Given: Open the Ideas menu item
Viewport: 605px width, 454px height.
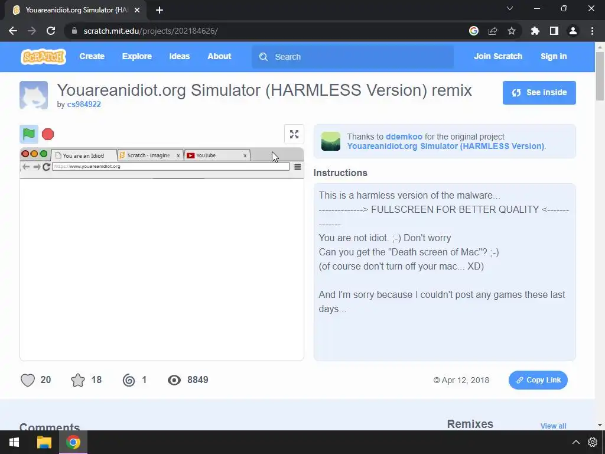Looking at the screenshot, I should (180, 56).
